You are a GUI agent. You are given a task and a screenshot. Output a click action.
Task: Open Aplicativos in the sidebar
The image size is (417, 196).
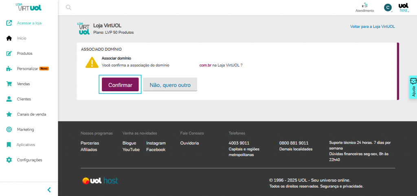click(x=26, y=145)
